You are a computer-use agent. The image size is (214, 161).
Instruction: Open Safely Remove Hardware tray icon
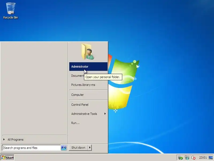[180, 158]
